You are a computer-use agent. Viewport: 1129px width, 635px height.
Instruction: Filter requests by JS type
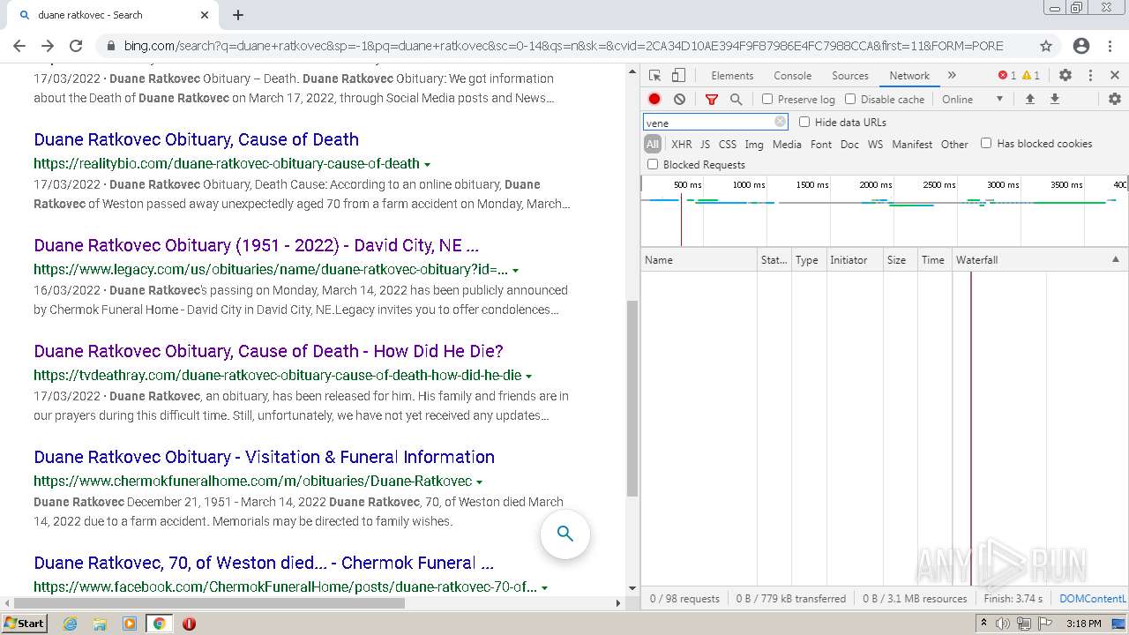[x=705, y=144]
